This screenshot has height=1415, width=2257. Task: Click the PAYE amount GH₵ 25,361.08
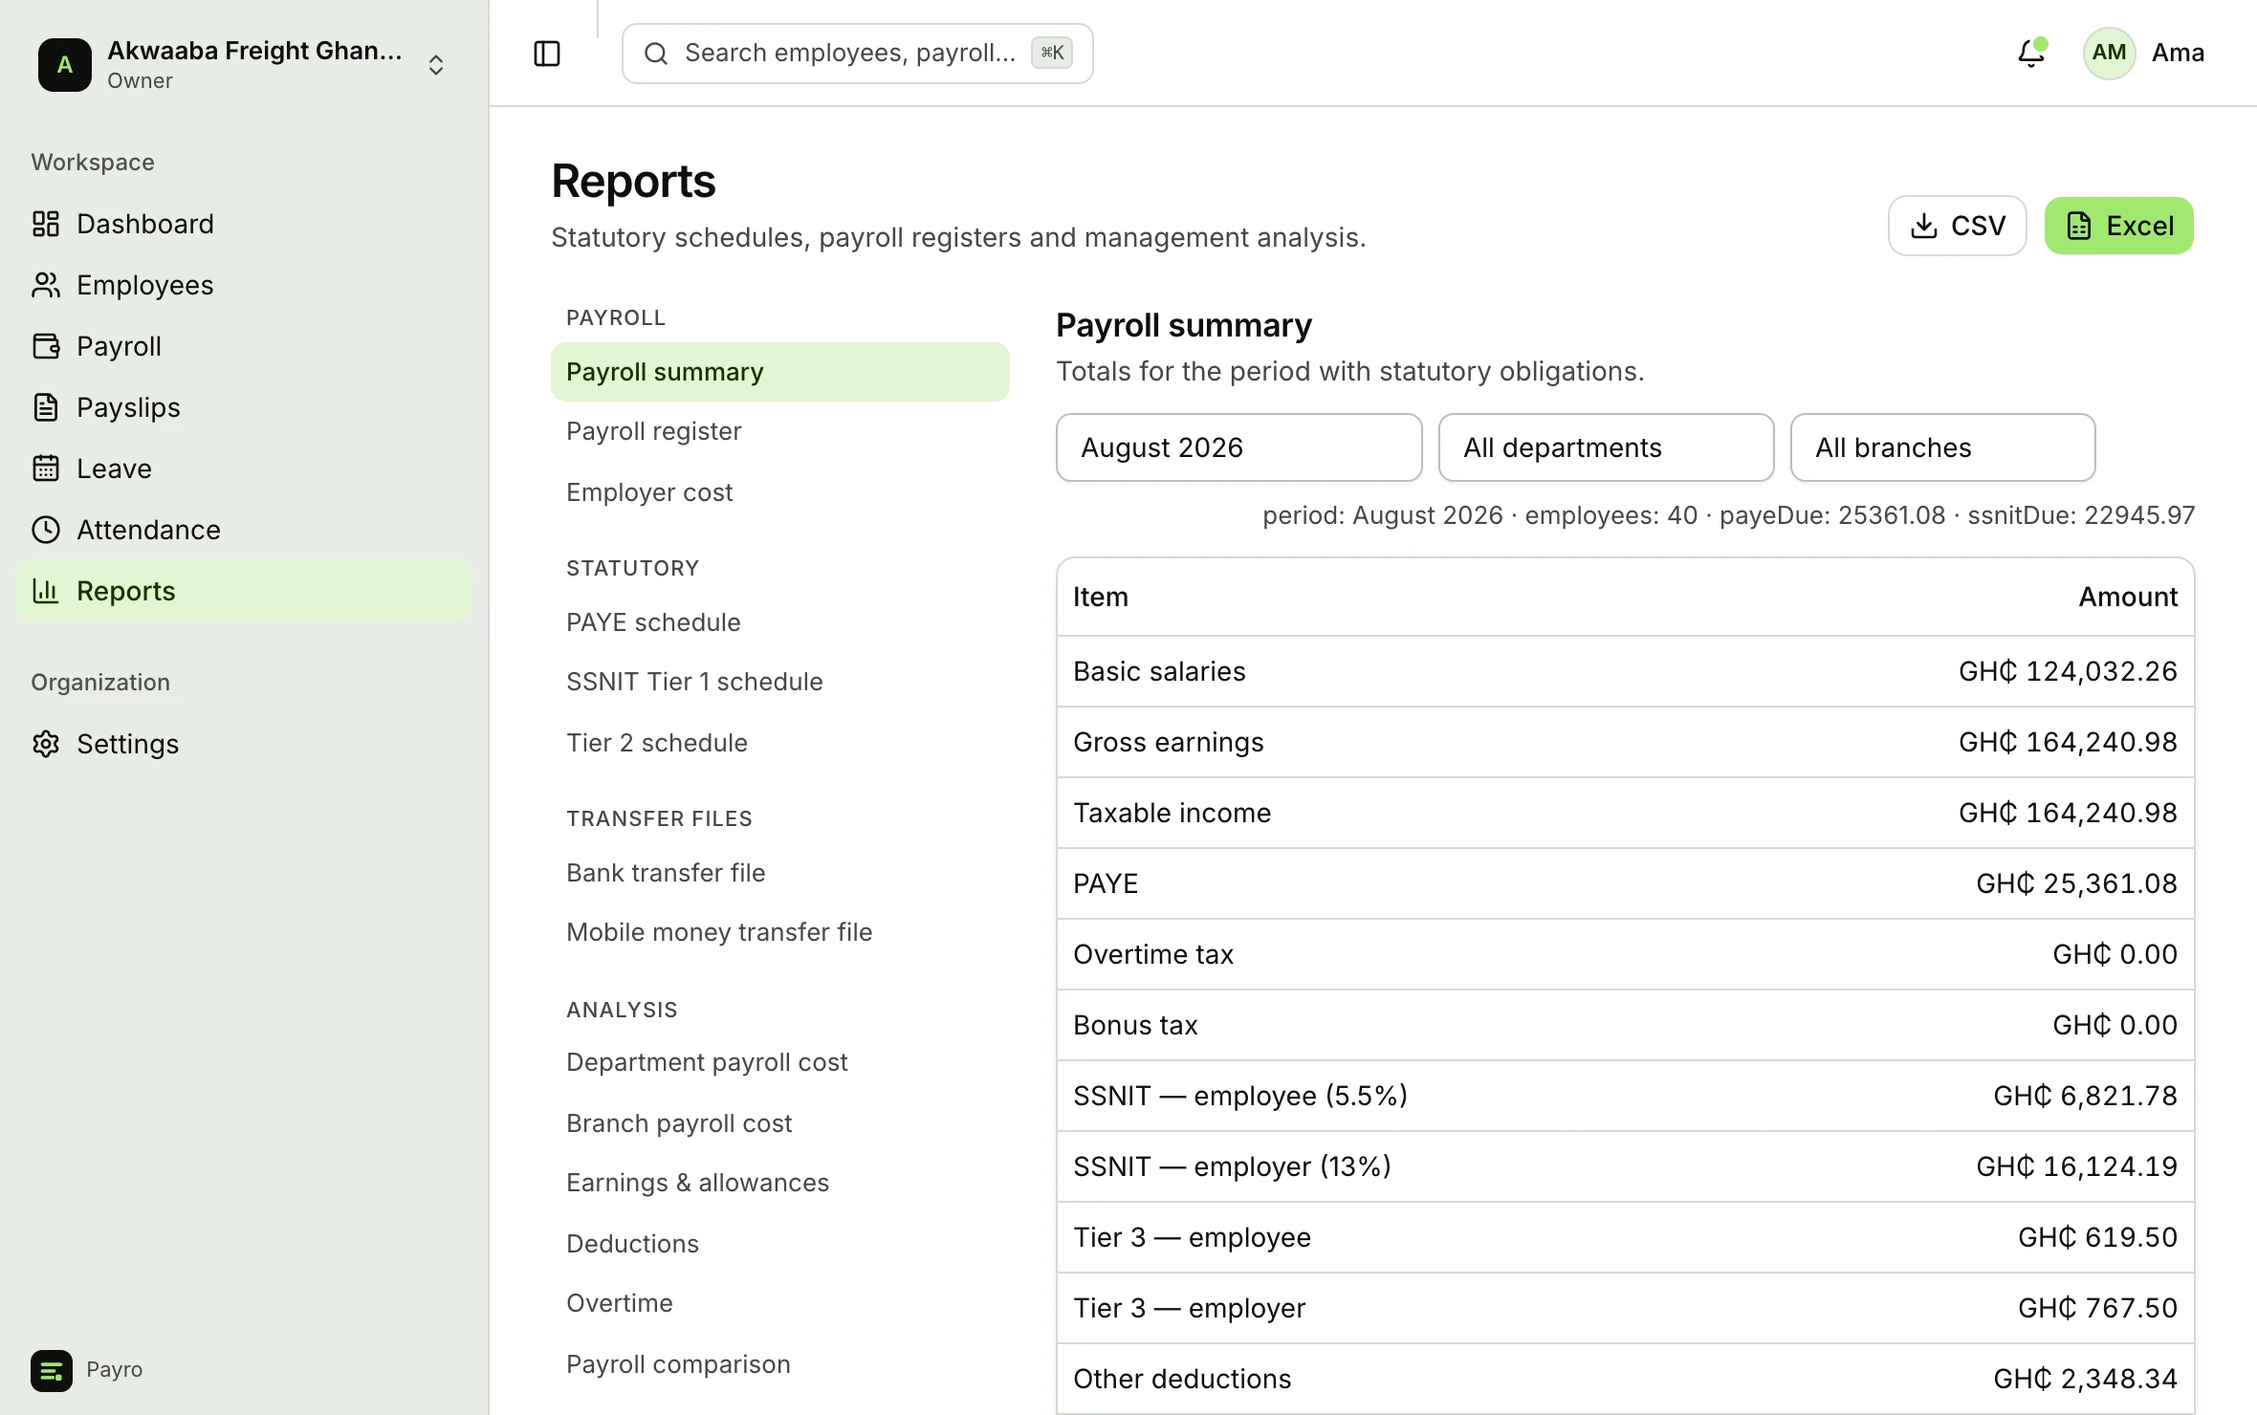2076,883
